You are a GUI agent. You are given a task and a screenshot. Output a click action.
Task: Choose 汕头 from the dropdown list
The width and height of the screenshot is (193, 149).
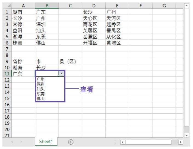click(x=50, y=89)
